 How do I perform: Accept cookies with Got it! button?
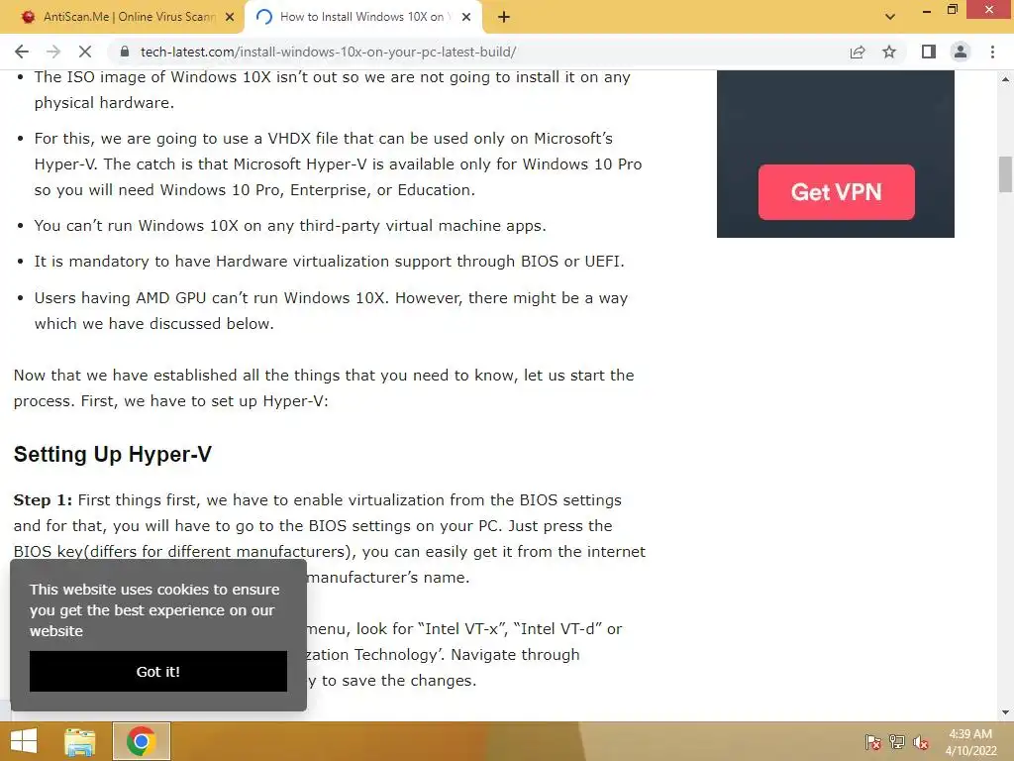(x=157, y=671)
